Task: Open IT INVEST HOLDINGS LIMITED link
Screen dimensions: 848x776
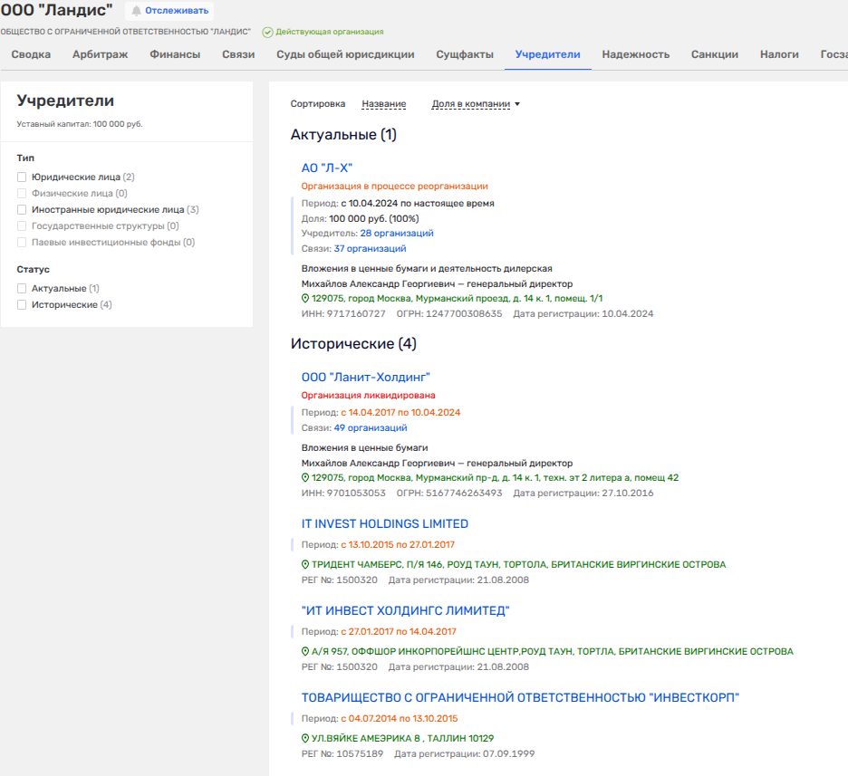Action: click(384, 524)
